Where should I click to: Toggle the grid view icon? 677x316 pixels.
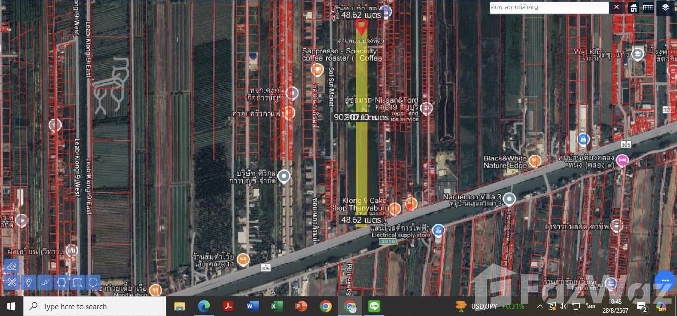[648, 8]
